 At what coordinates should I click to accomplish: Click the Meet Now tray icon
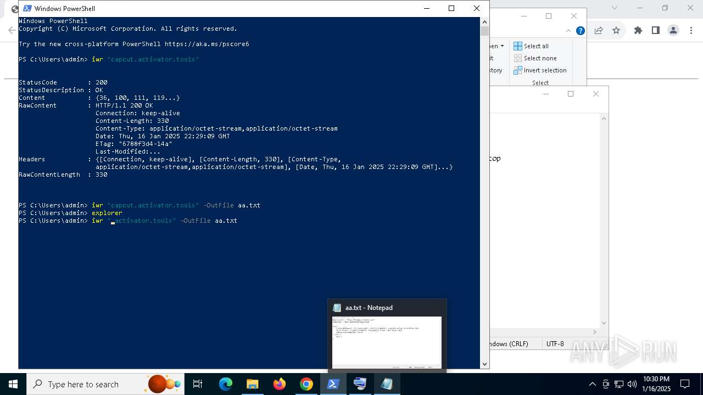pyautogui.click(x=606, y=384)
